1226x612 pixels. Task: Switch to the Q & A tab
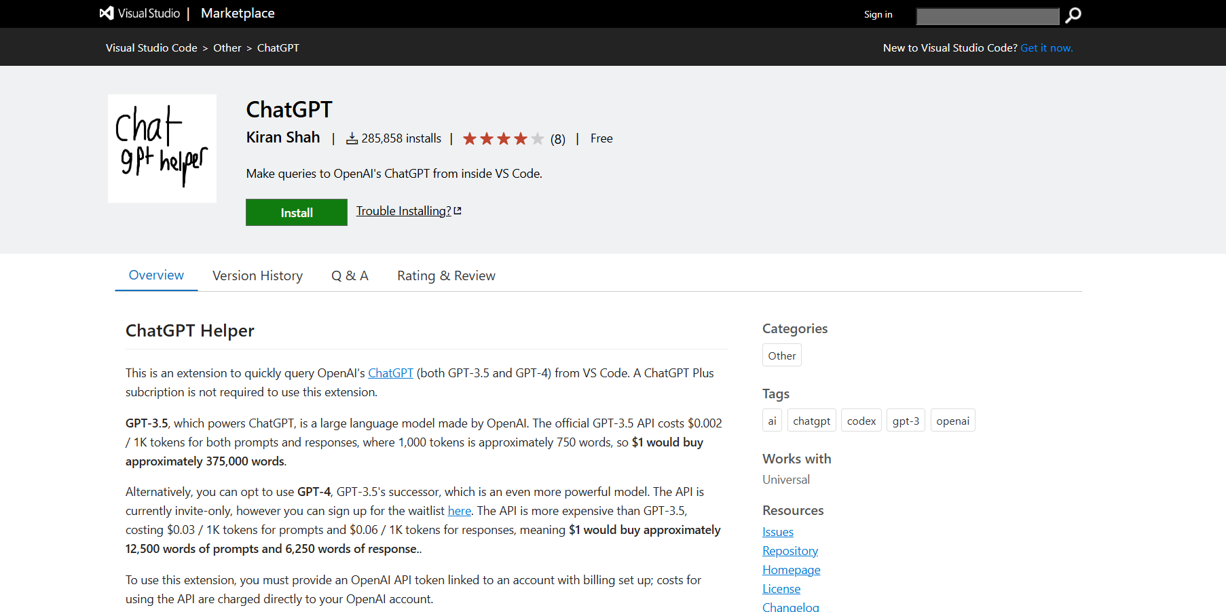click(x=350, y=275)
